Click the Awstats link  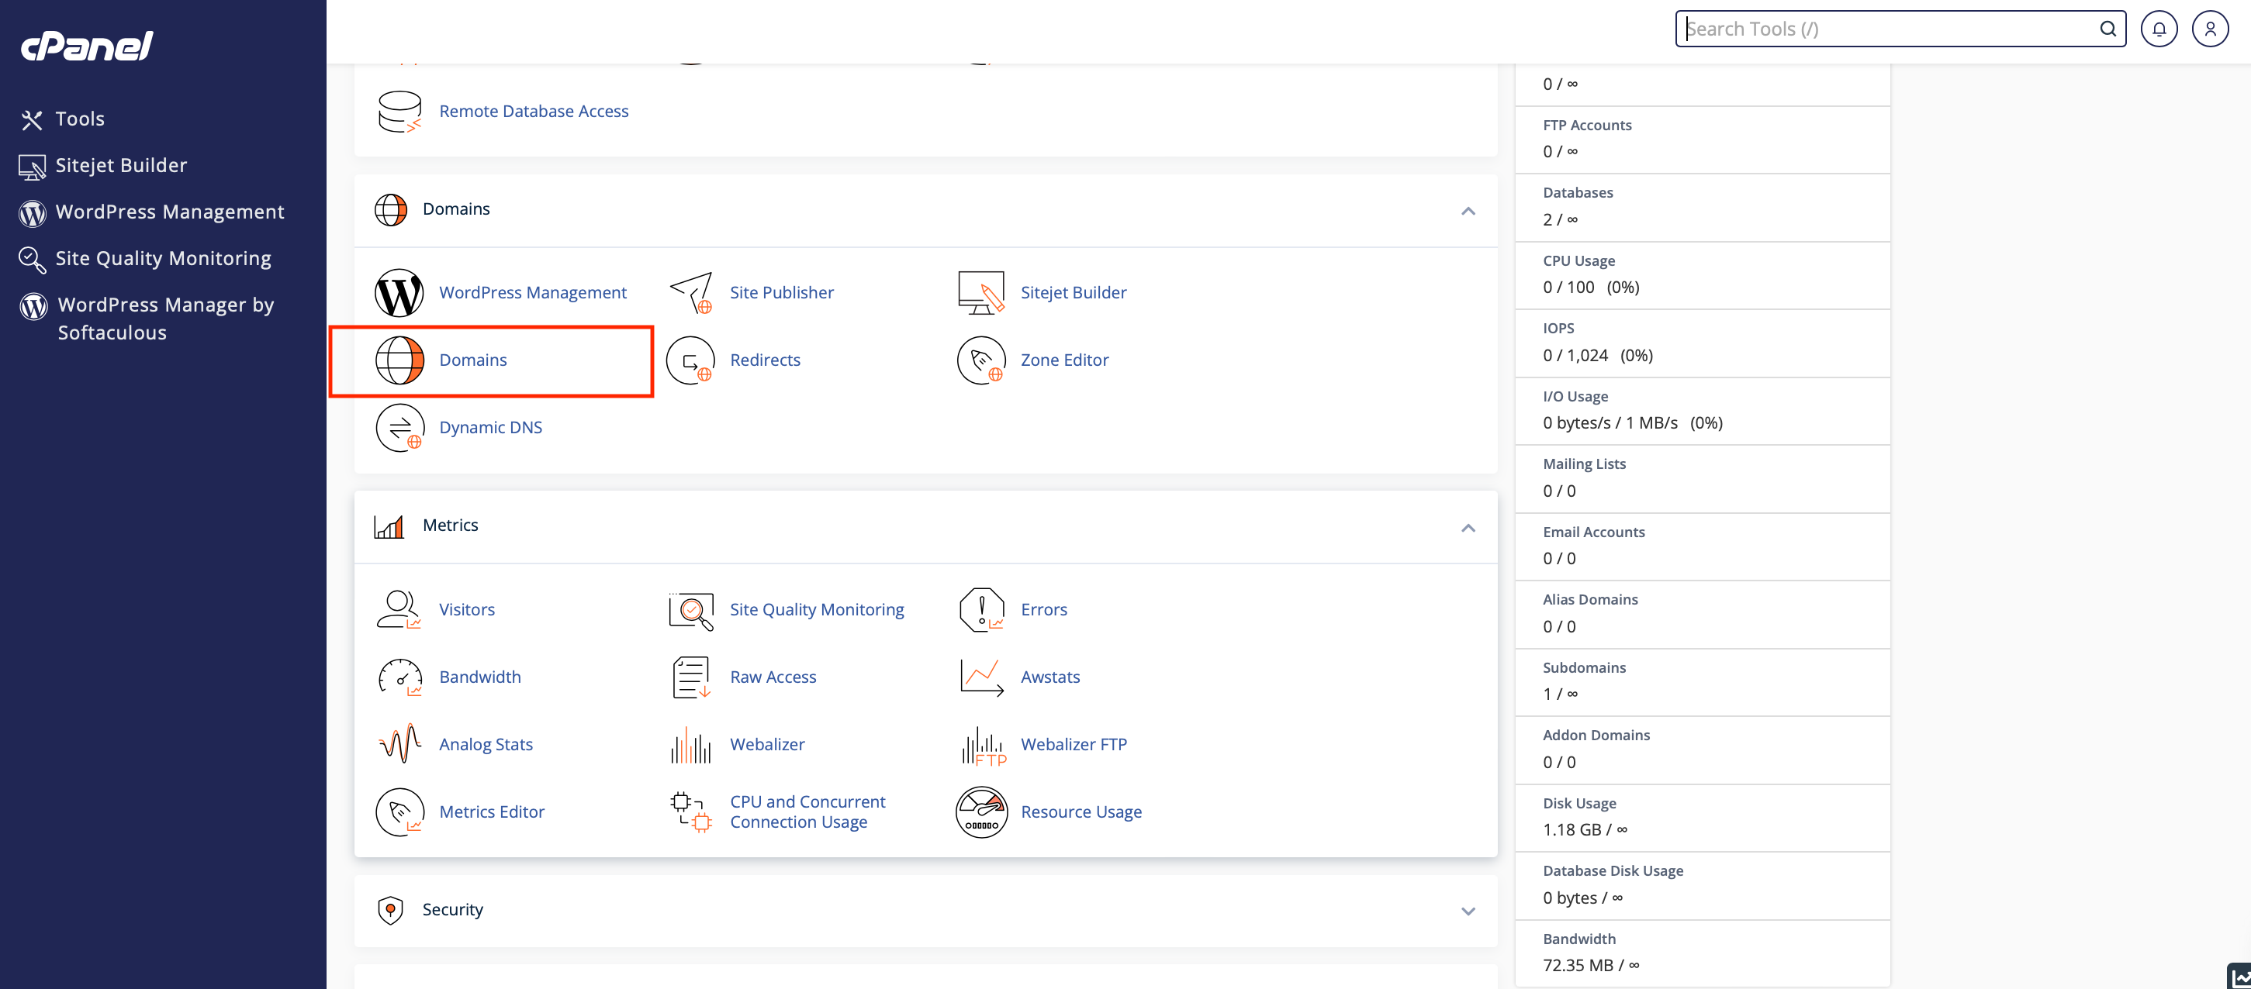click(x=1049, y=677)
